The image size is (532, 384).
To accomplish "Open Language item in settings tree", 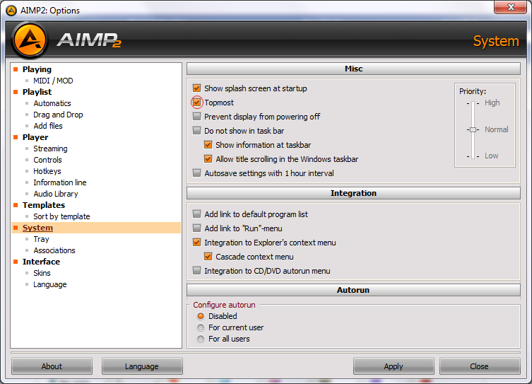I will point(50,284).
